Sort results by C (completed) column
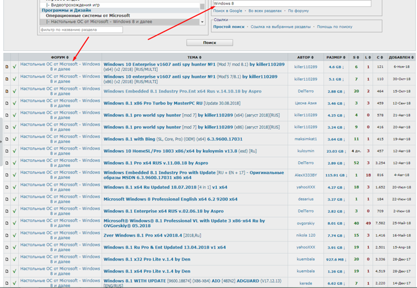 pos(380,57)
